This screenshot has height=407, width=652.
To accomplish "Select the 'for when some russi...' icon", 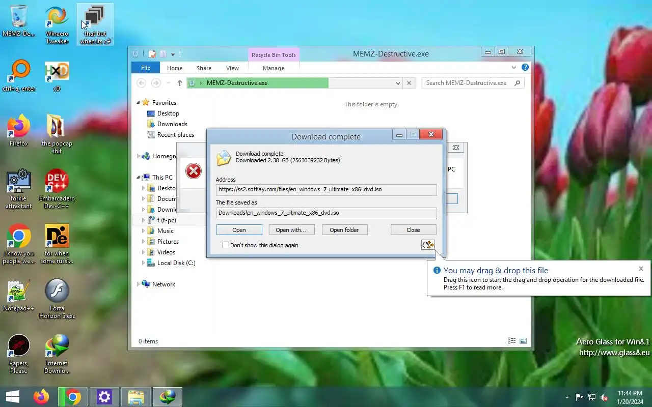I will pyautogui.click(x=57, y=244).
